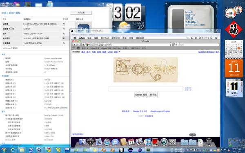245x153 pixels.
Task: Expand the 熱門 bookmarks bar folder
Action: click(144, 48)
